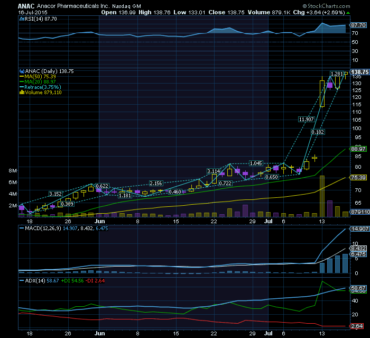Click the Volume legend bar icon
The image size is (370, 338).
click(x=22, y=93)
